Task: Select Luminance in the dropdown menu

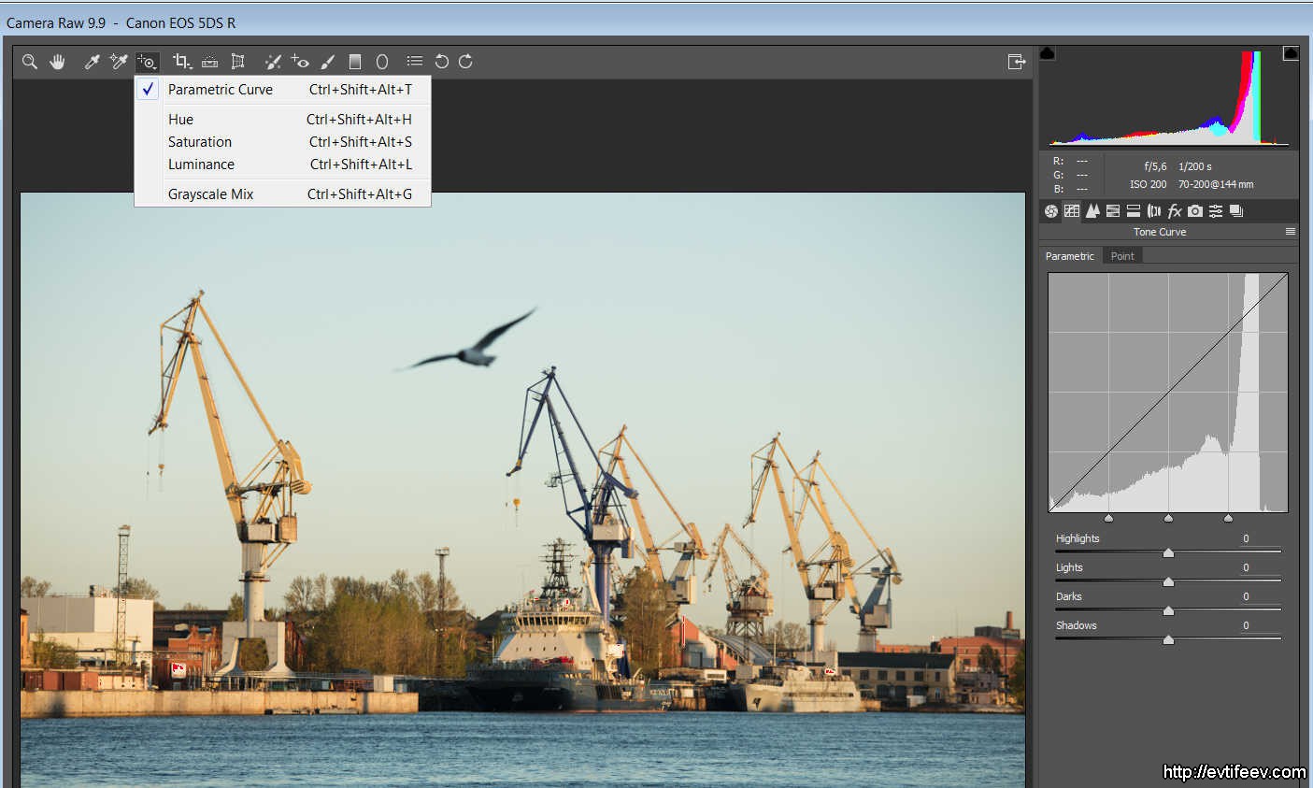Action: click(x=201, y=165)
